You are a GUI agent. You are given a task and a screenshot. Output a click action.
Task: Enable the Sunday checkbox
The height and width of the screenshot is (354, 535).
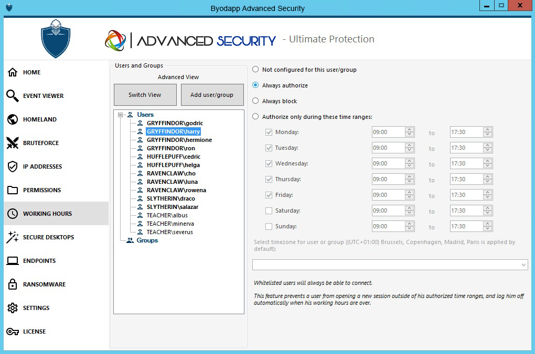(269, 226)
